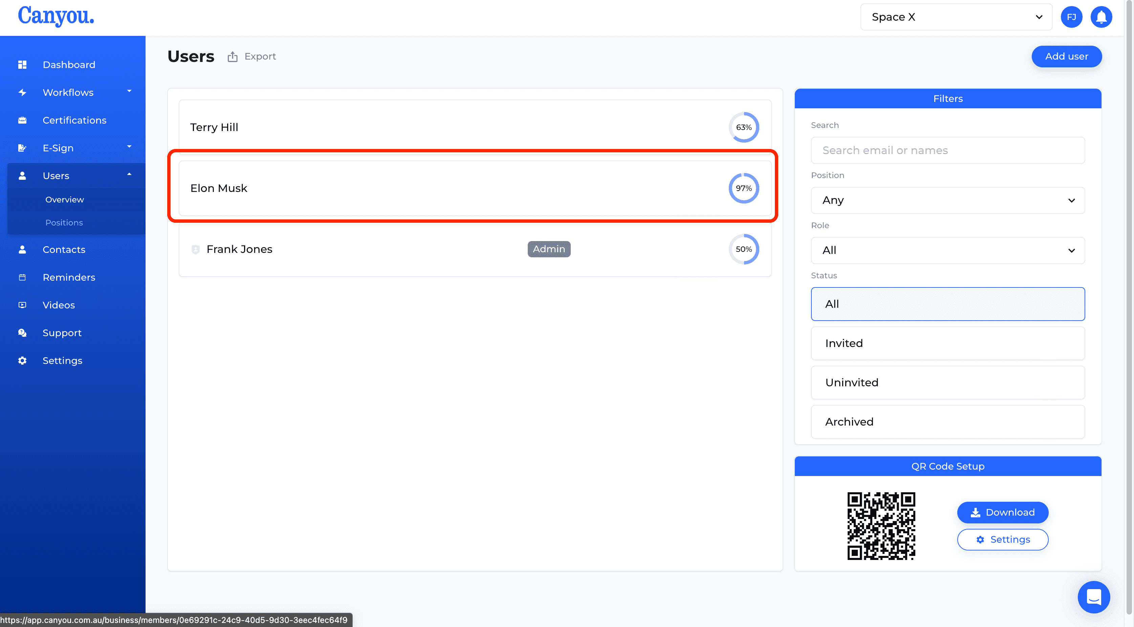Click the Export icon next to Users
The height and width of the screenshot is (627, 1134).
pos(232,56)
